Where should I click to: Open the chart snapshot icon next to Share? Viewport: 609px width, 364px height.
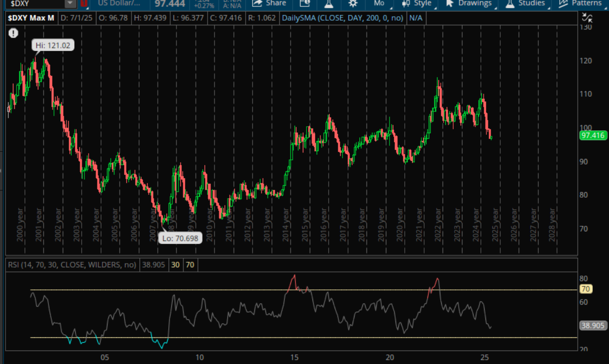point(305,3)
